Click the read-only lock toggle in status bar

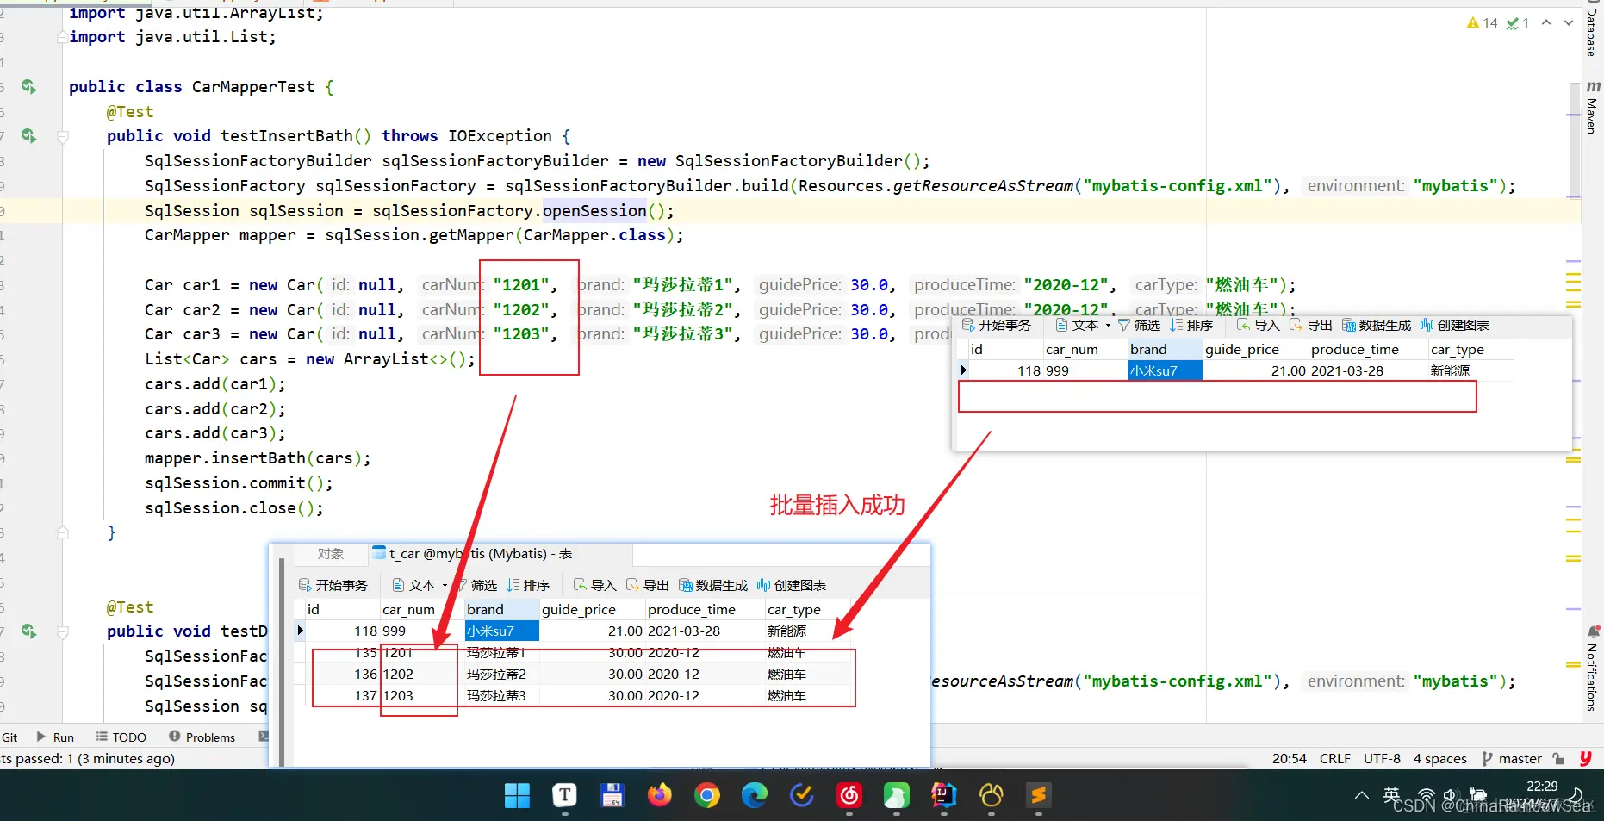[1558, 759]
